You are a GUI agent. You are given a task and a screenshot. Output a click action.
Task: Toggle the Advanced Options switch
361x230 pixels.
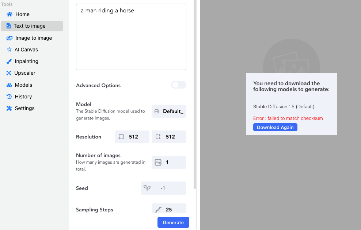(179, 85)
